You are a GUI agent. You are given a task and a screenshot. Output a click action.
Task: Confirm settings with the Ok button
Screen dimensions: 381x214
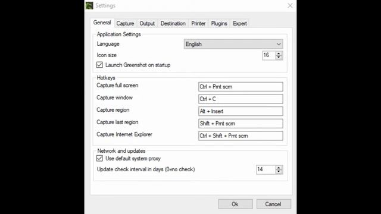pyautogui.click(x=236, y=204)
